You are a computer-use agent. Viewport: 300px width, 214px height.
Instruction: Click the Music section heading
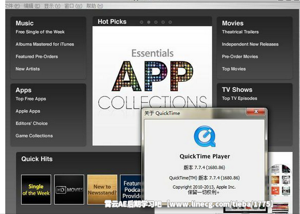click(24, 23)
